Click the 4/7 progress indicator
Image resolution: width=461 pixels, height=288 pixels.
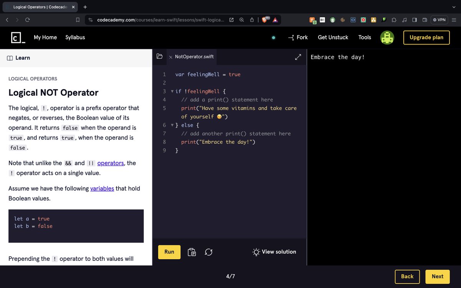[x=230, y=276]
